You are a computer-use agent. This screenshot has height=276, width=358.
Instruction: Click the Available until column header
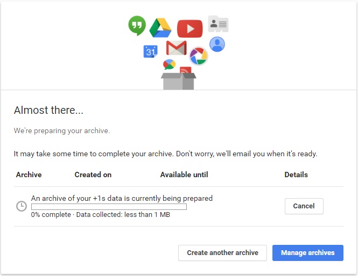click(x=184, y=175)
